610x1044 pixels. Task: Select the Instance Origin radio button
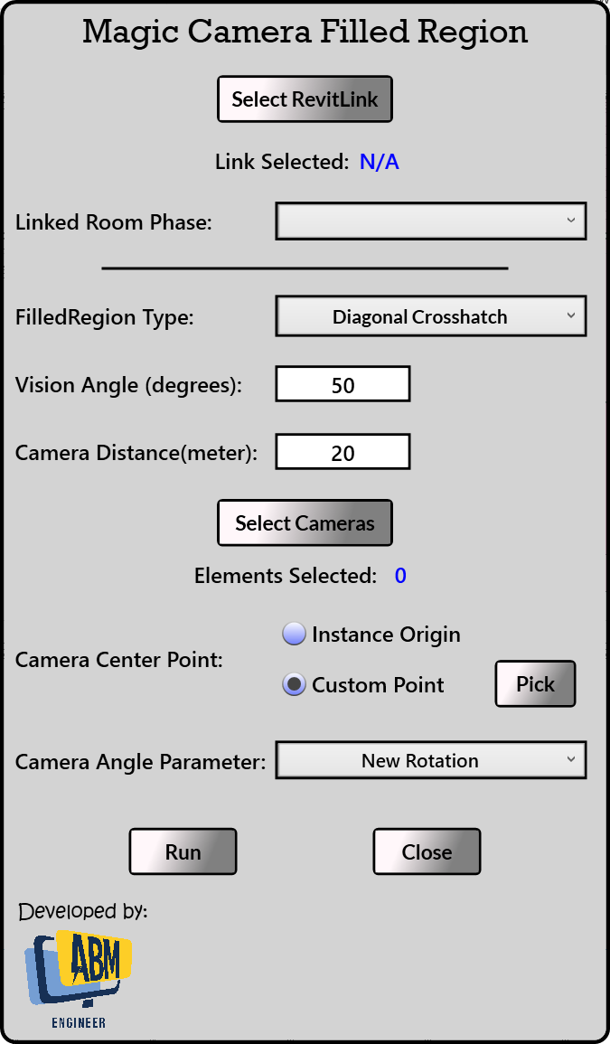point(295,635)
